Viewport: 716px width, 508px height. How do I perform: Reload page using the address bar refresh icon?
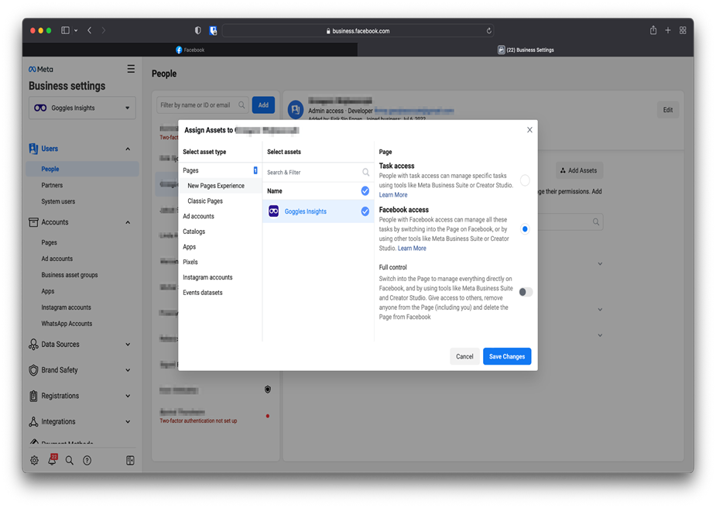pos(488,31)
